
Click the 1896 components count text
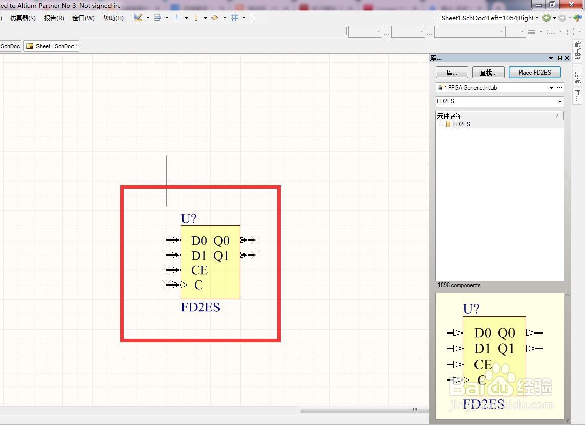click(x=459, y=285)
